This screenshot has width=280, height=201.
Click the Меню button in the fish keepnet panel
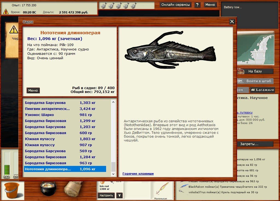coord(33,90)
